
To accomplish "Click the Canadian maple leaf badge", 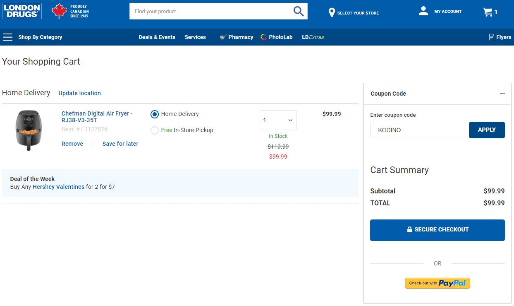I will [59, 11].
